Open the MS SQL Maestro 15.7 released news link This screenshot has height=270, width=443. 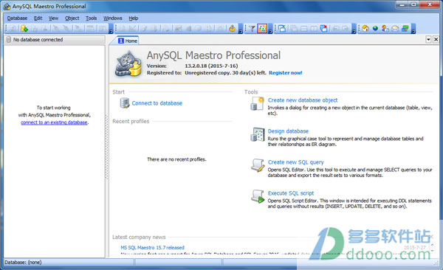coord(152,248)
